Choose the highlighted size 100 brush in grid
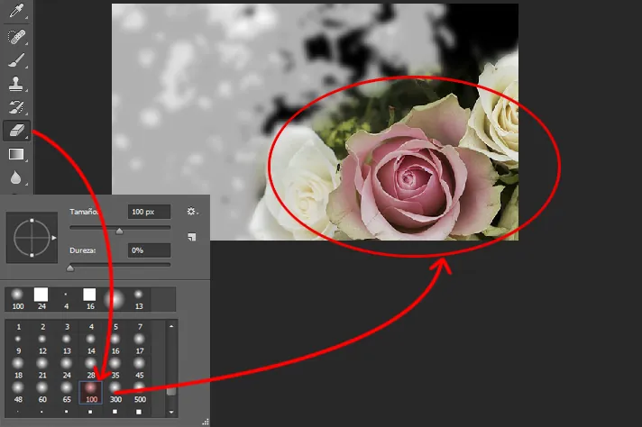This screenshot has height=427, width=642. (91, 393)
